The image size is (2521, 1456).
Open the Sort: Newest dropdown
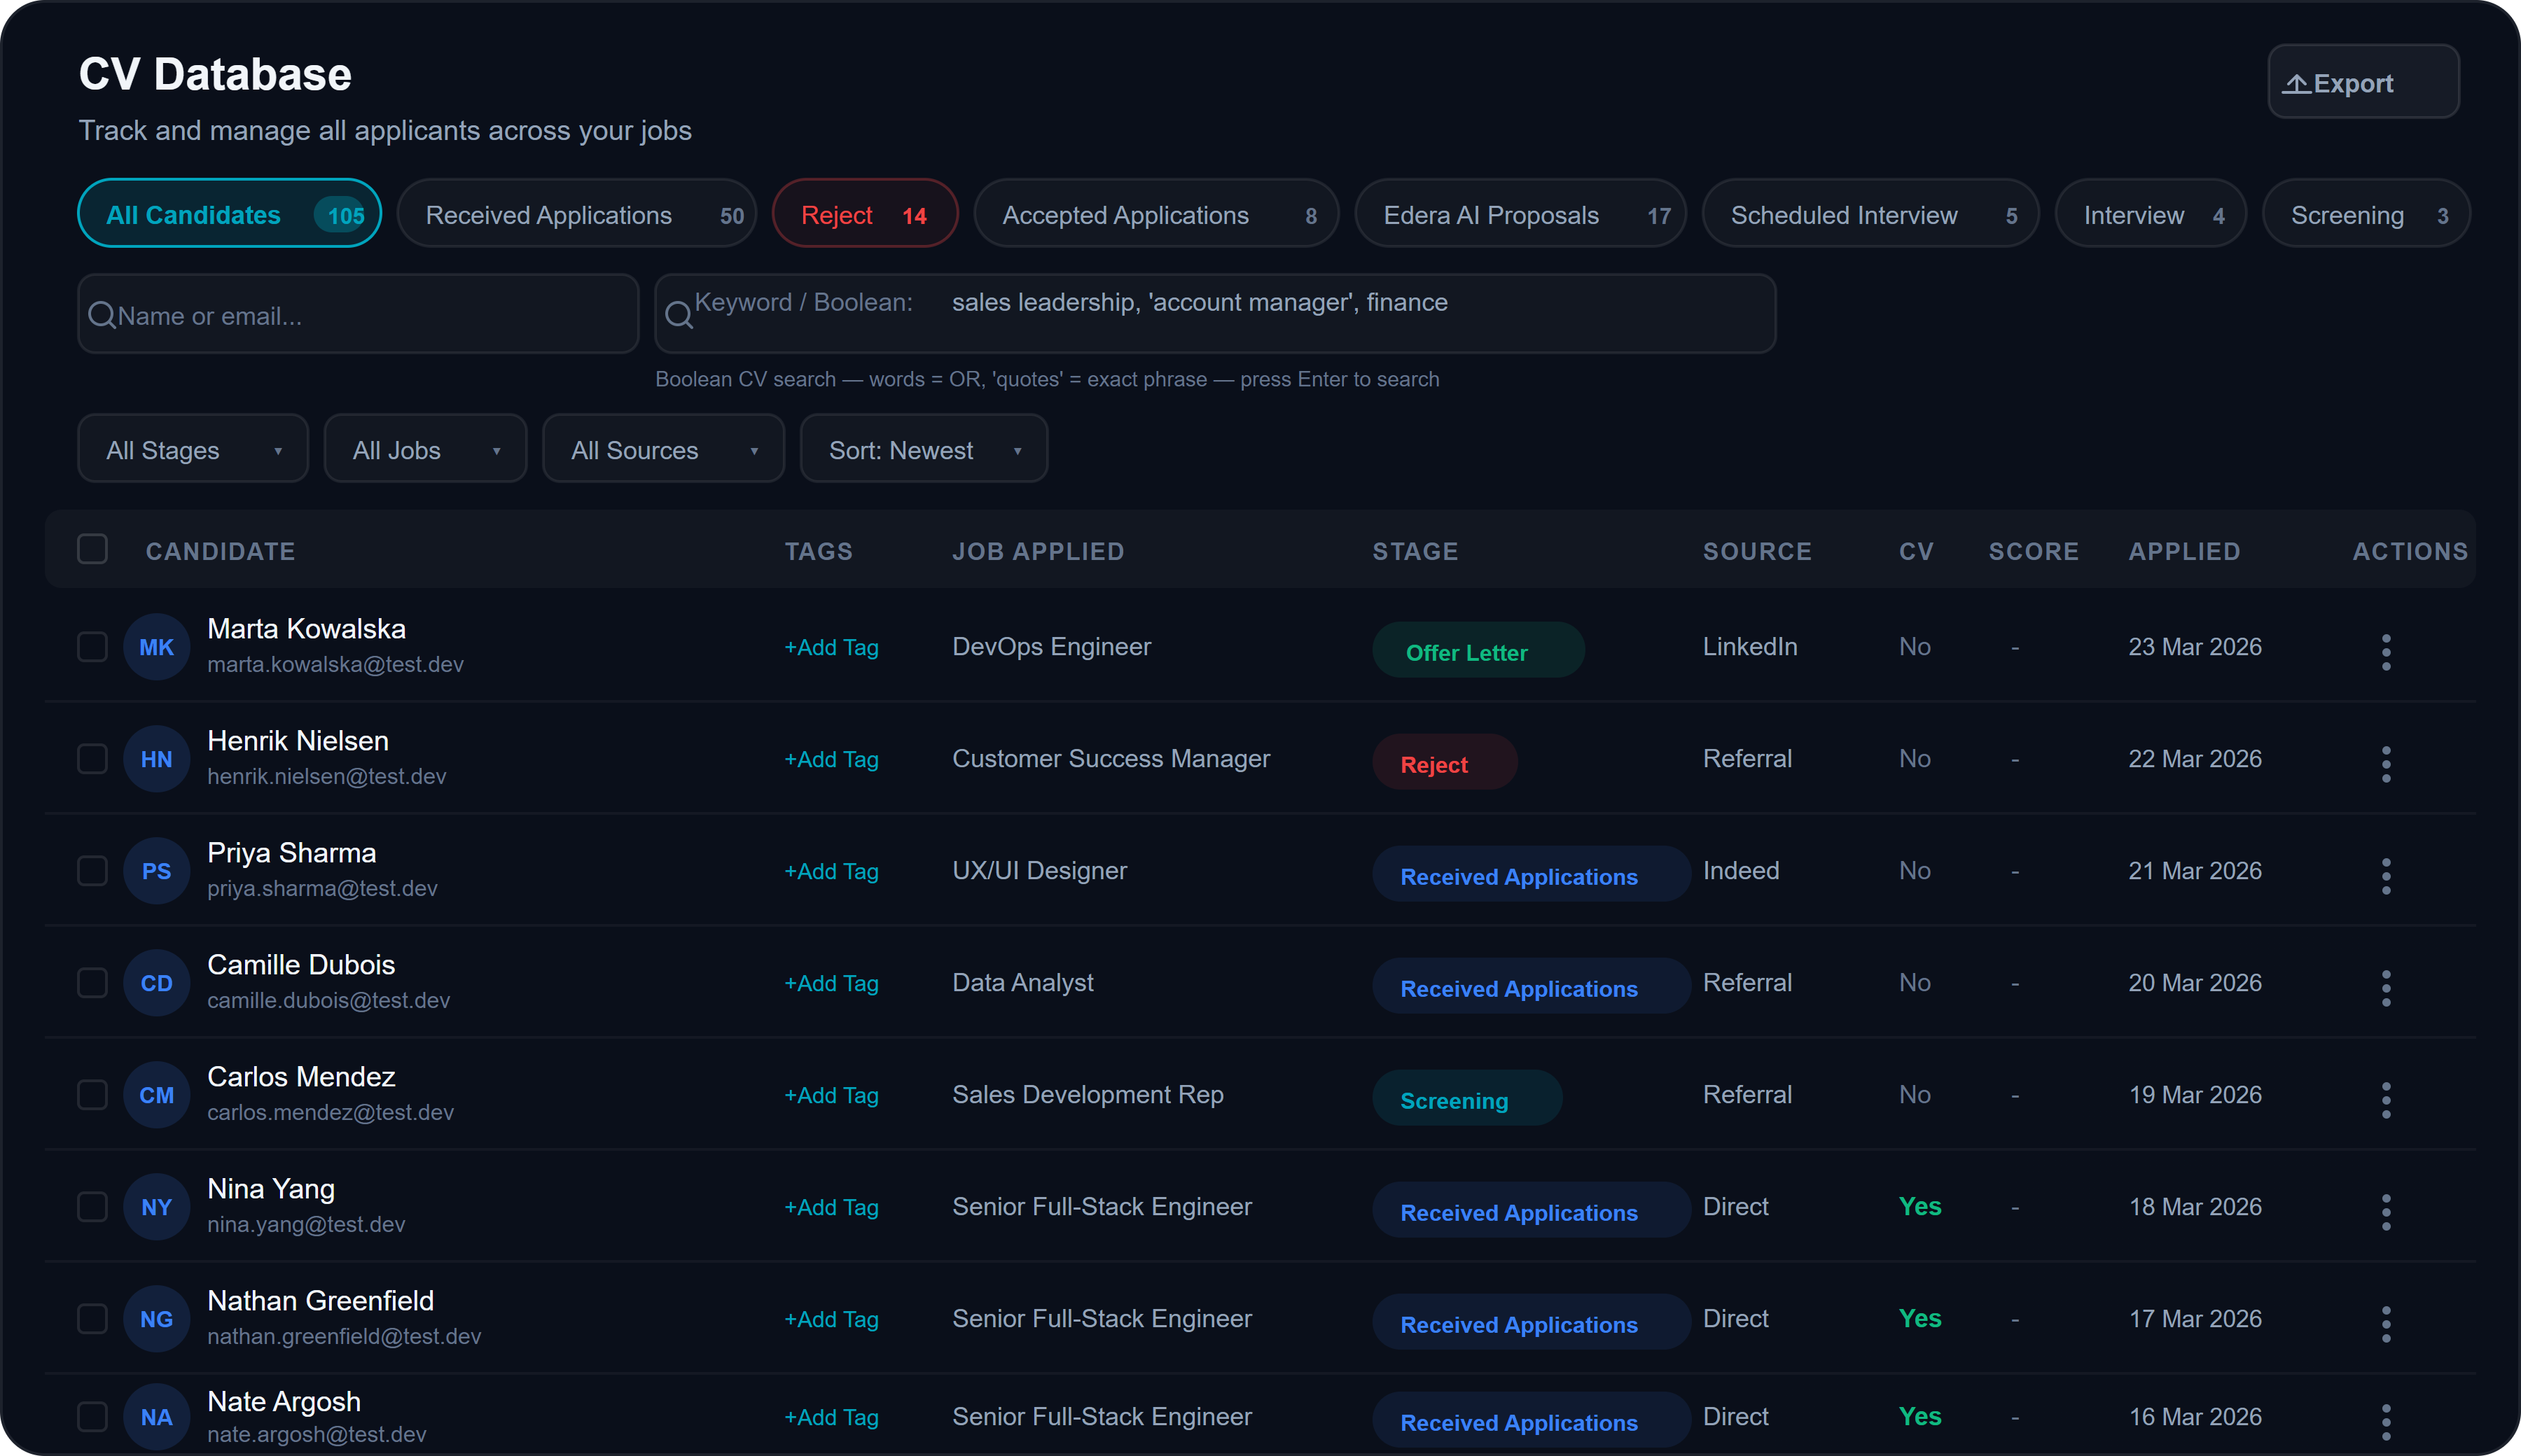point(924,449)
